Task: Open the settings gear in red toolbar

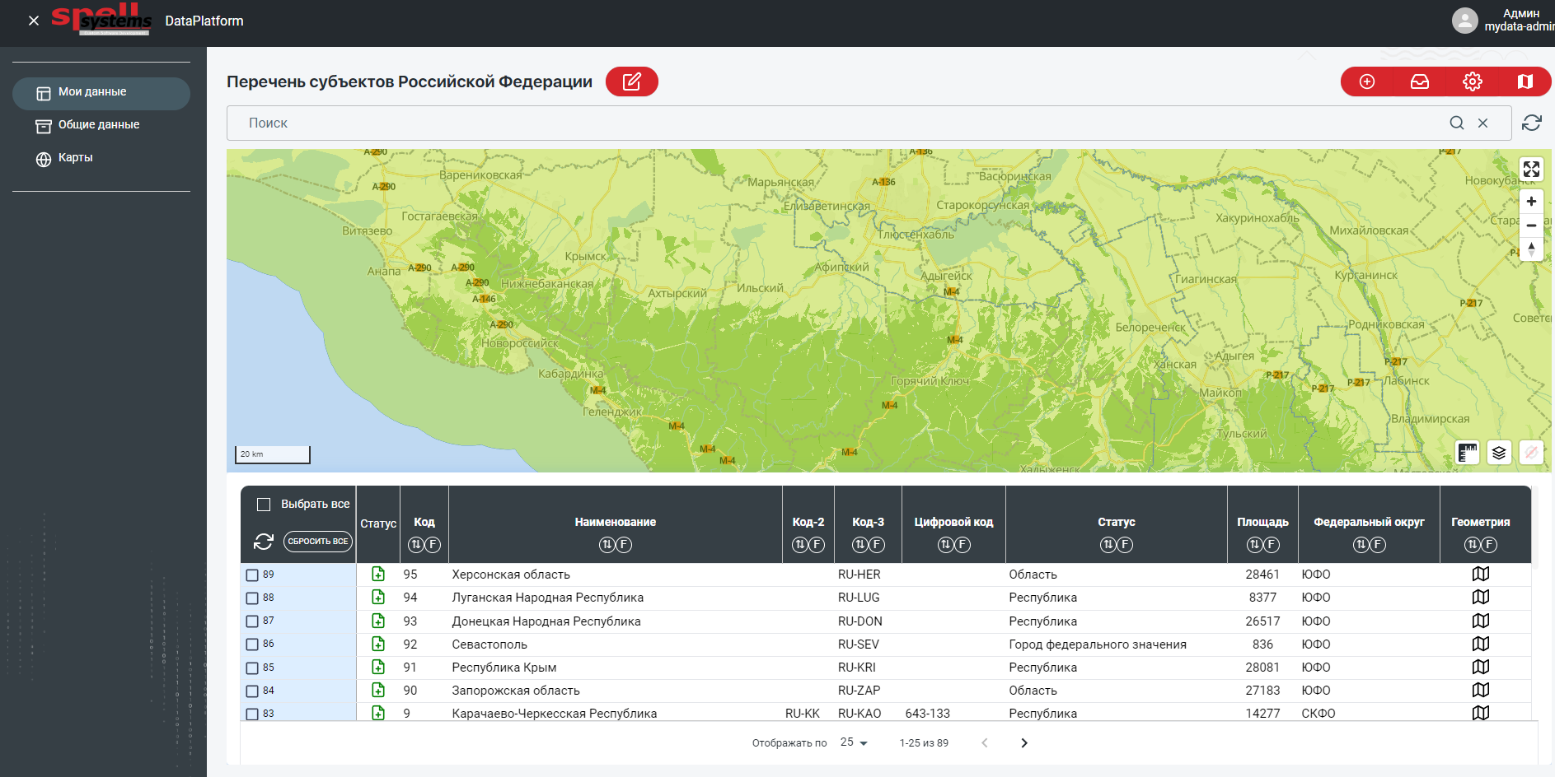Action: 1473,81
